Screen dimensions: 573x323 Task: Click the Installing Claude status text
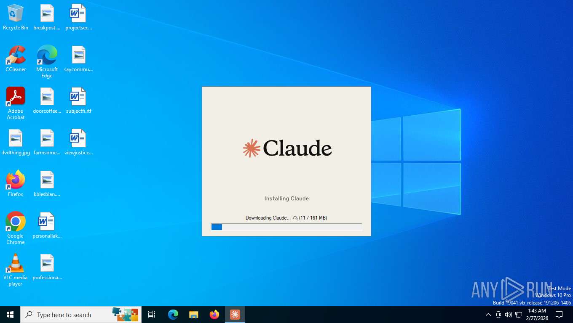coord(286,199)
